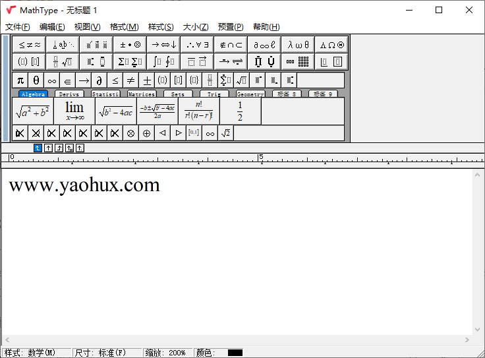Insert the quadratic formula expression
Image resolution: width=485 pixels, height=358 pixels.
[157, 111]
